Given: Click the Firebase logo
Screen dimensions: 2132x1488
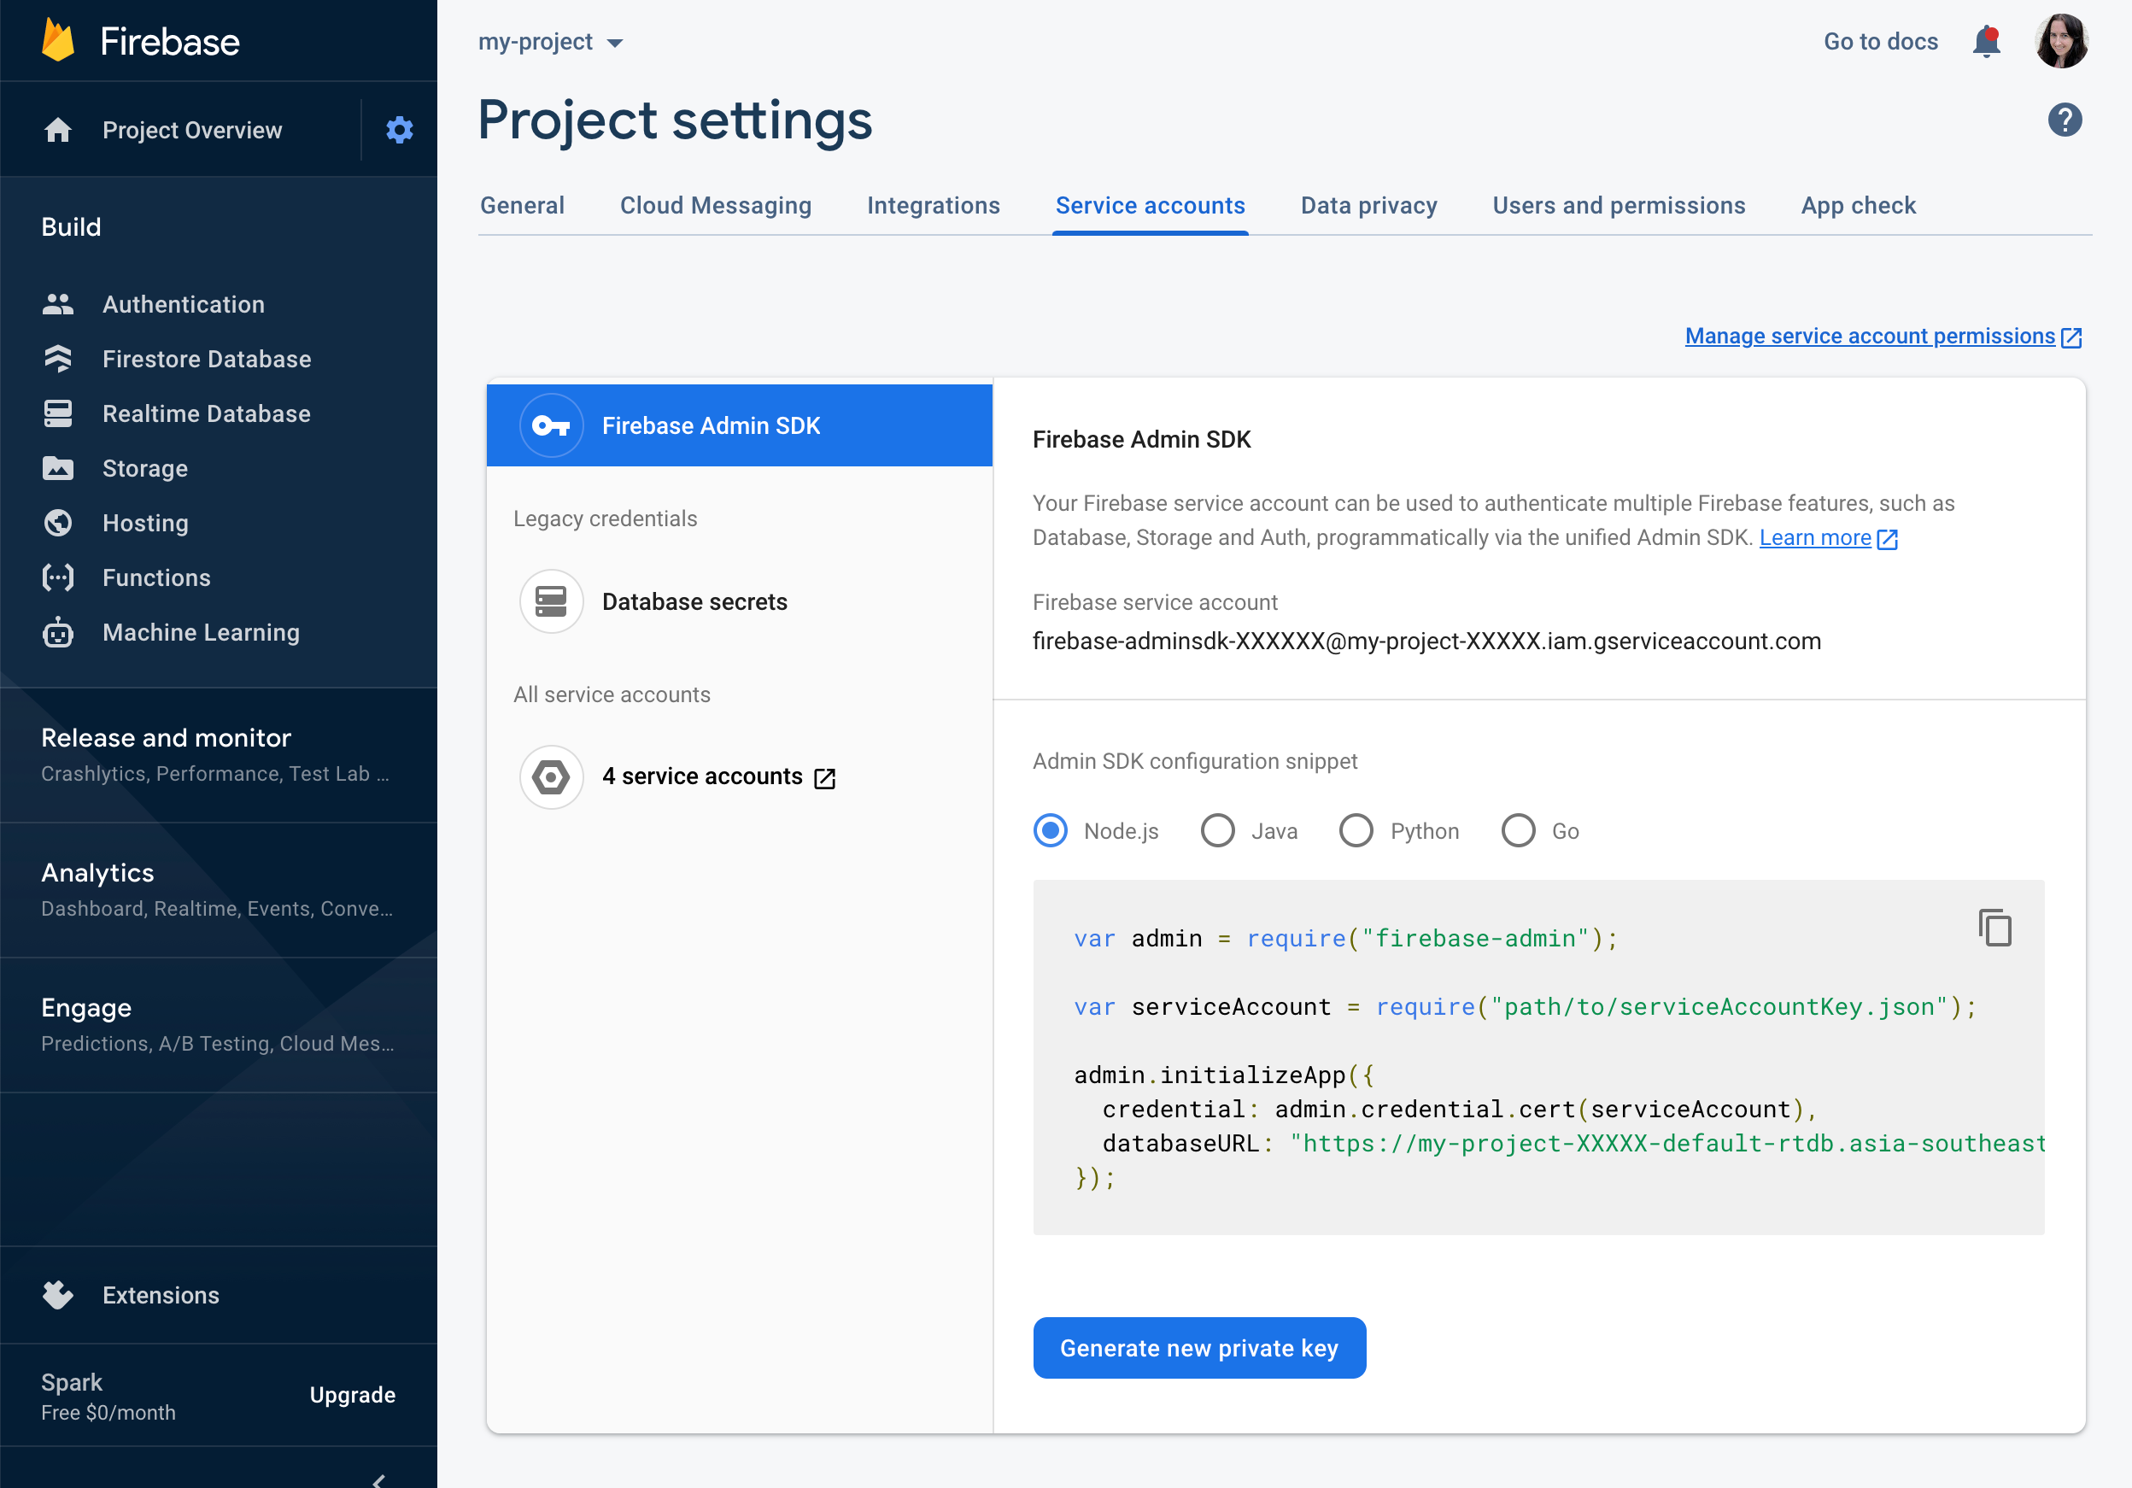Looking at the screenshot, I should (x=58, y=42).
